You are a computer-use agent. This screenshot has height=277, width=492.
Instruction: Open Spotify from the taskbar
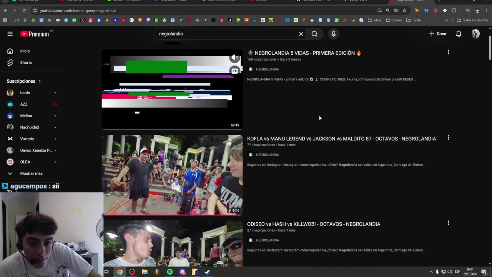[170, 272]
